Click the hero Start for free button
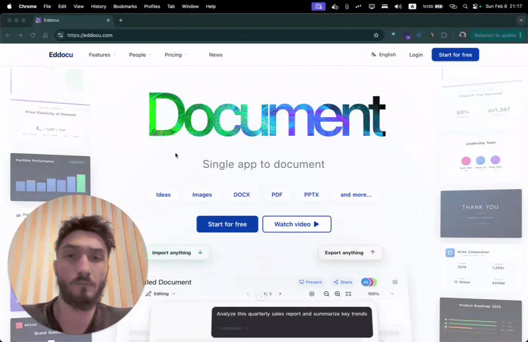This screenshot has height=342, width=528. tap(227, 224)
